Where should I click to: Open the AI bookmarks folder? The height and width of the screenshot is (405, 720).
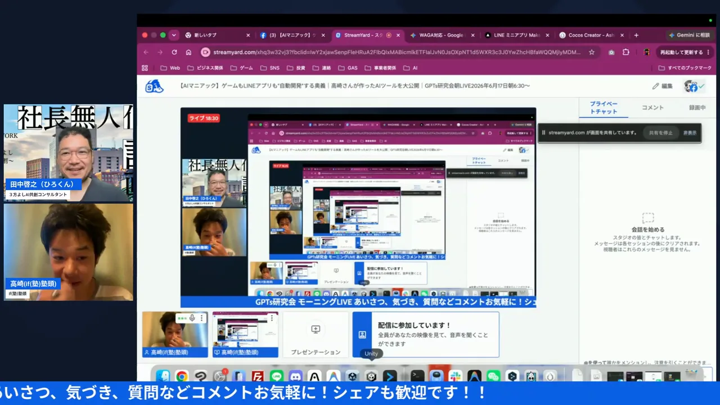click(x=410, y=67)
